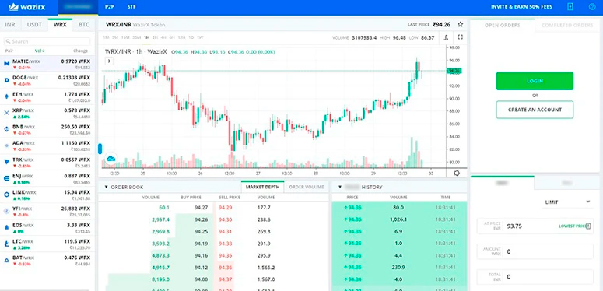This screenshot has height=291, width=603.
Task: Collapse the trade History panel
Action: point(340,188)
